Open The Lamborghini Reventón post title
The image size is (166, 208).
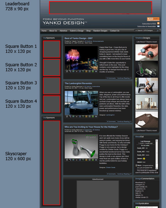click(78, 83)
